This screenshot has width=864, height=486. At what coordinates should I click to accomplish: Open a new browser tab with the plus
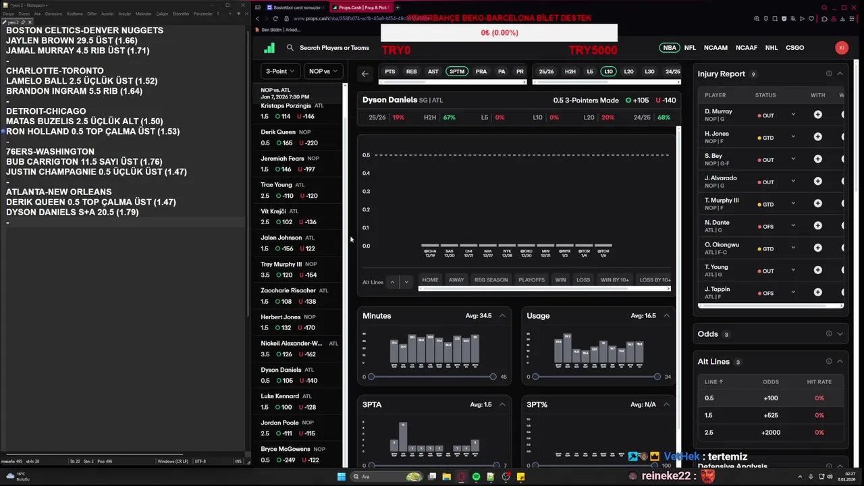(x=398, y=7)
